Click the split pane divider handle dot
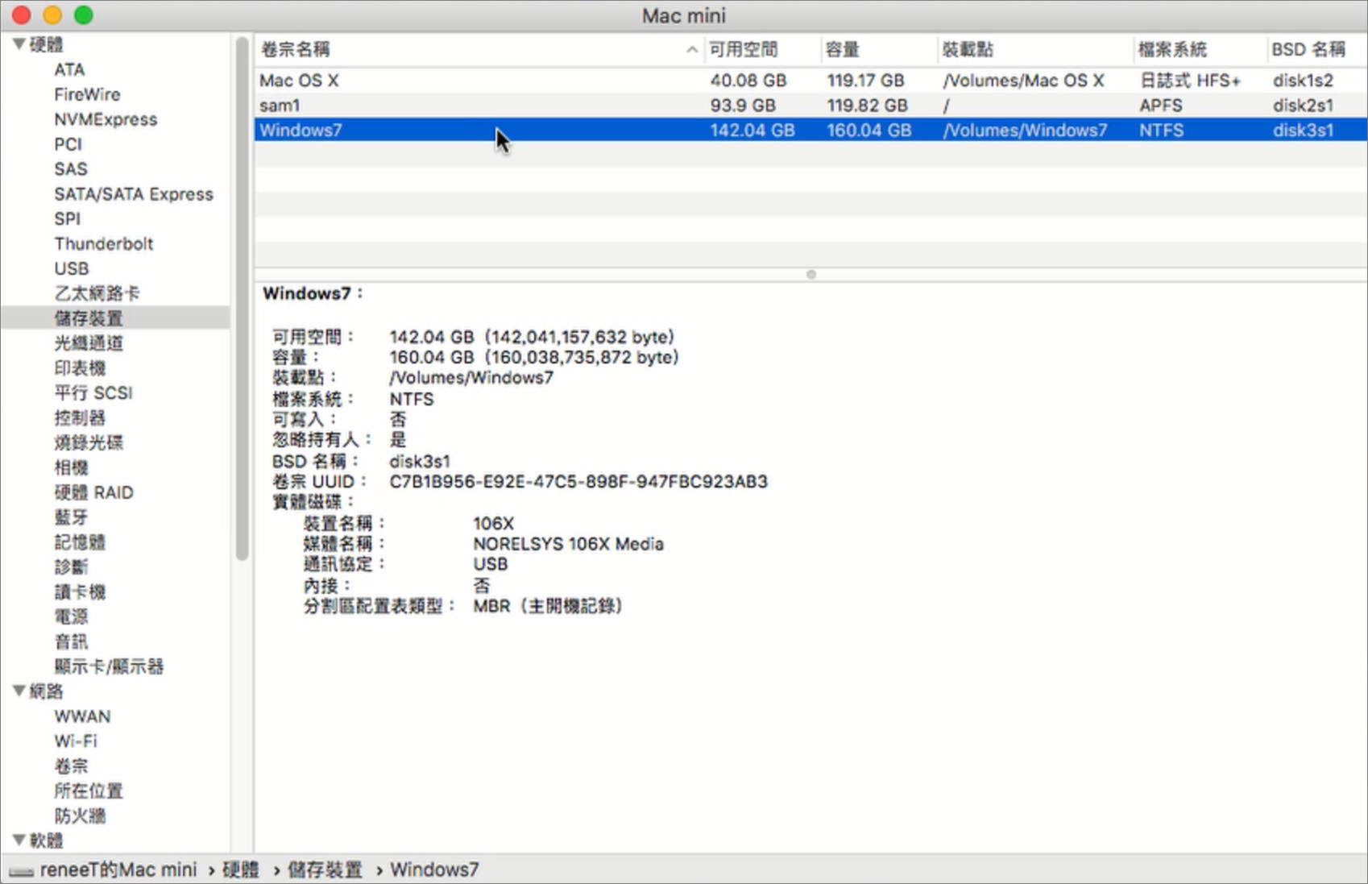 (811, 275)
